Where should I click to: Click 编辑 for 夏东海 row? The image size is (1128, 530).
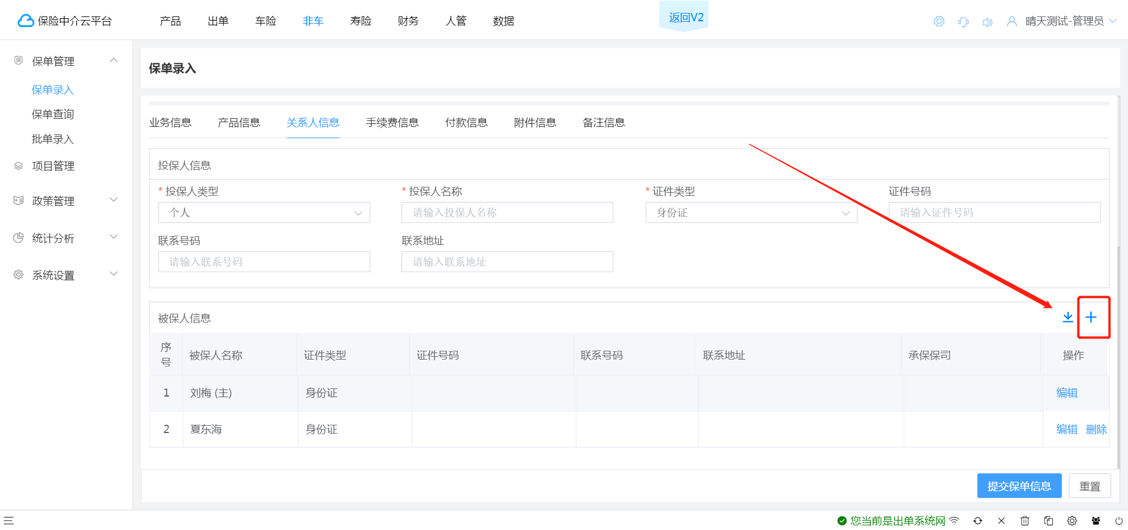(1067, 429)
